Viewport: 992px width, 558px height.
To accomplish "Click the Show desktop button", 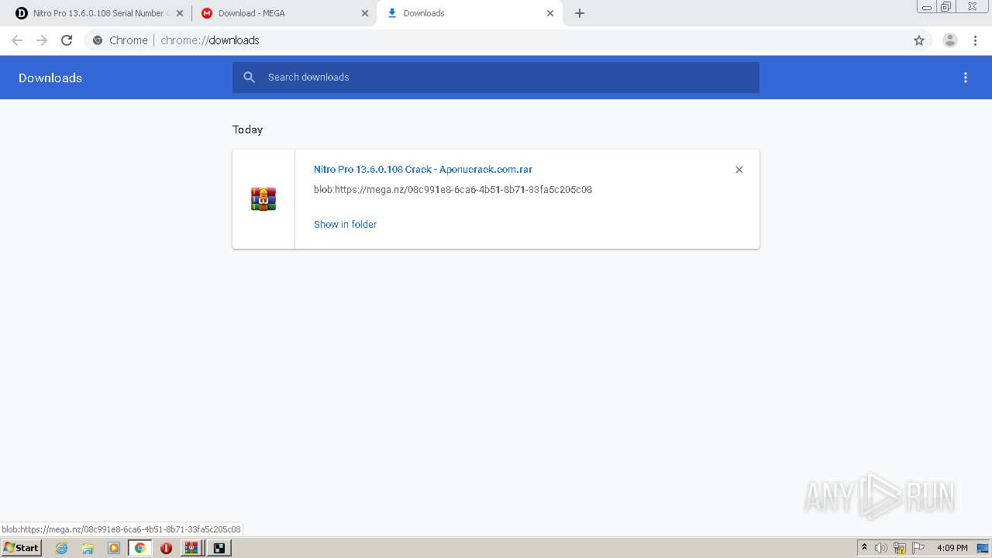I will [x=983, y=548].
